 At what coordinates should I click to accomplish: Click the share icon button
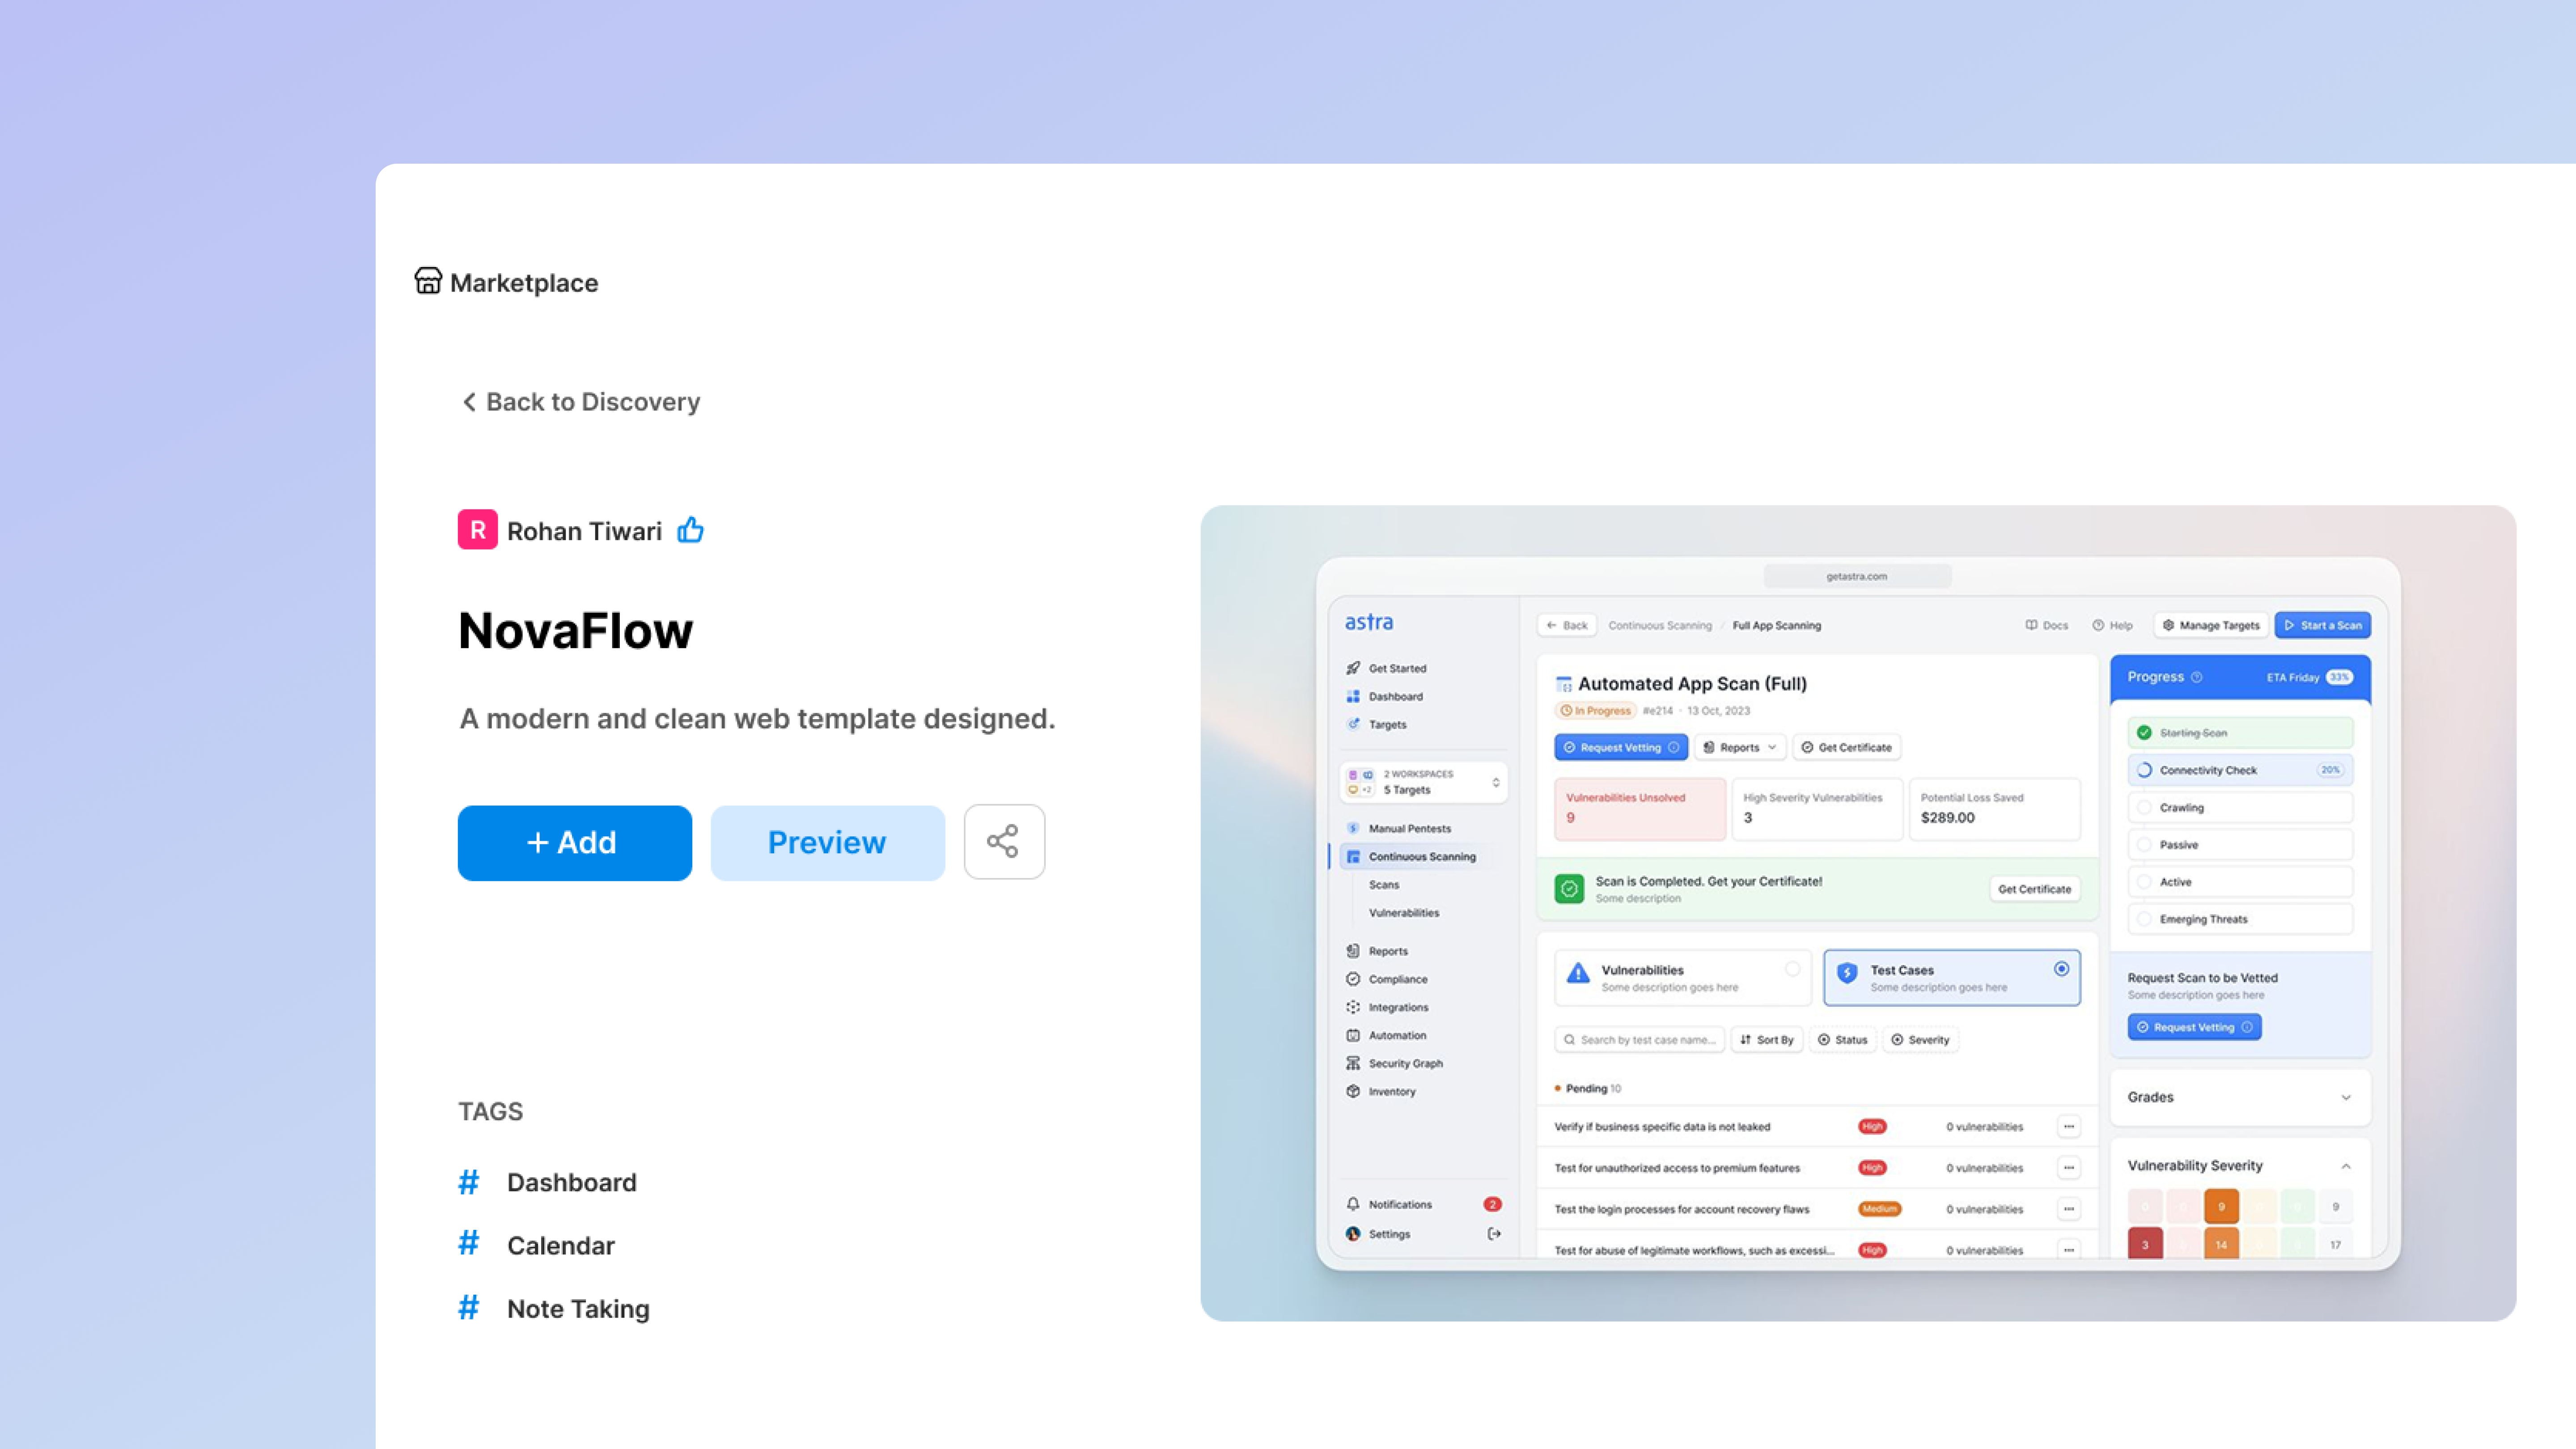click(1003, 842)
